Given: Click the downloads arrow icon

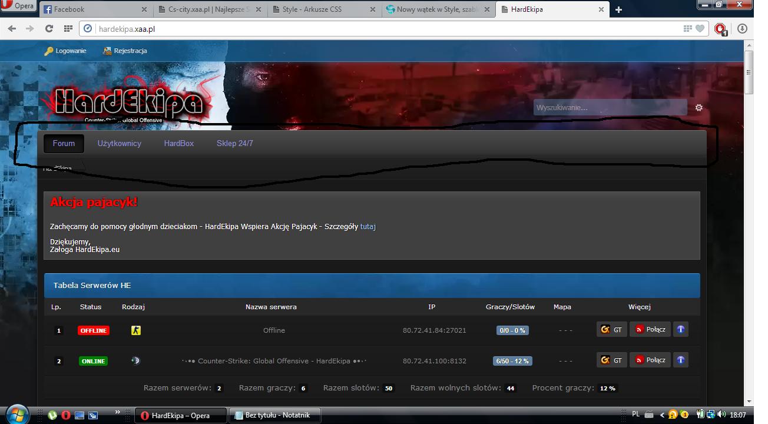Looking at the screenshot, I should tap(742, 28).
